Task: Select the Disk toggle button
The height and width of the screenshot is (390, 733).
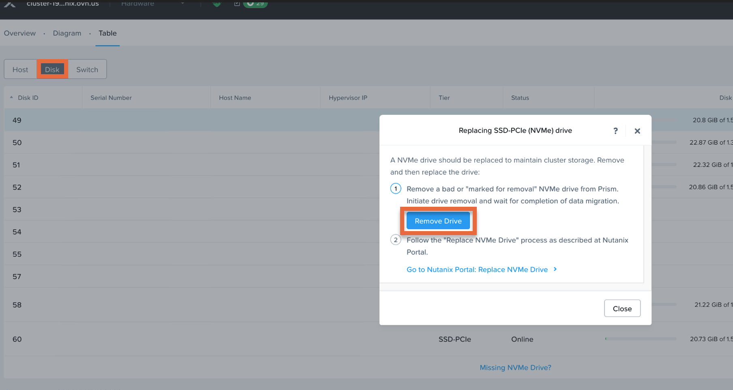Action: pyautogui.click(x=52, y=69)
